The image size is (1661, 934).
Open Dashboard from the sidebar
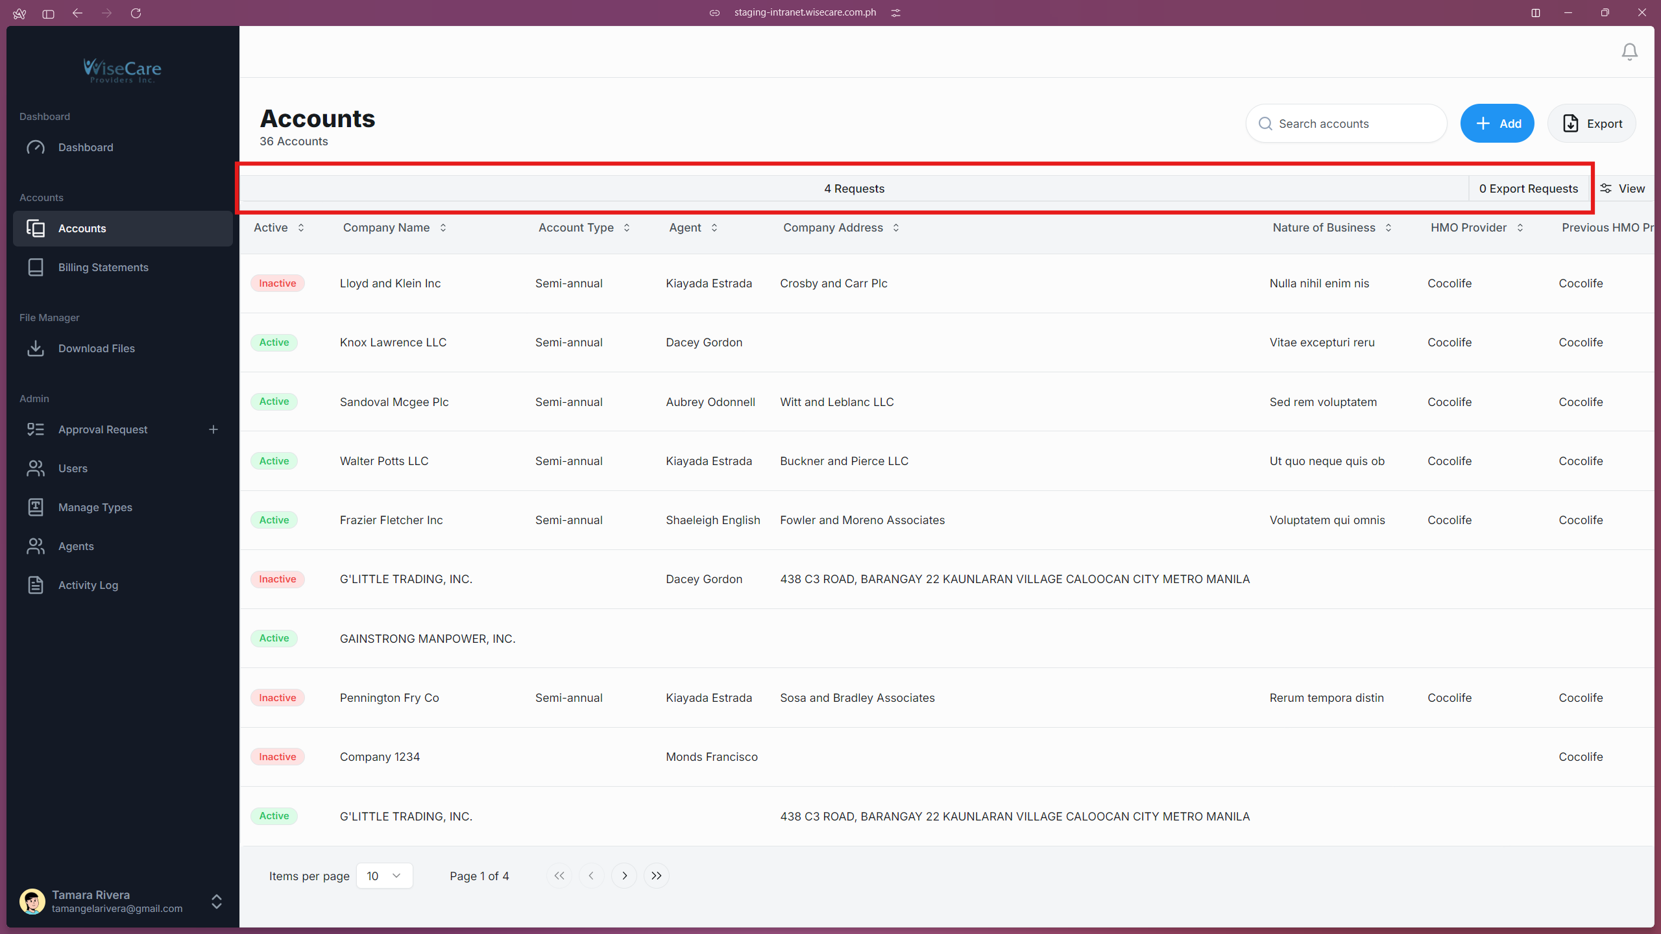click(x=86, y=147)
